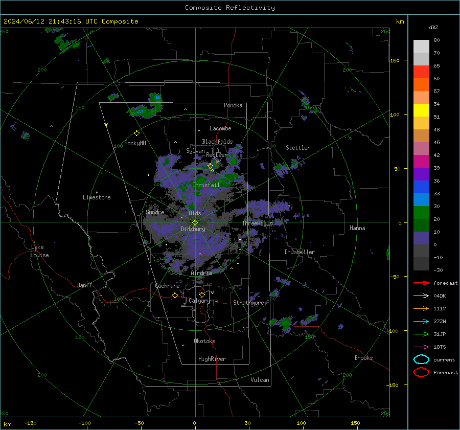460x430 pixels.
Task: Click the HighRiver city label
Action: pyautogui.click(x=212, y=359)
